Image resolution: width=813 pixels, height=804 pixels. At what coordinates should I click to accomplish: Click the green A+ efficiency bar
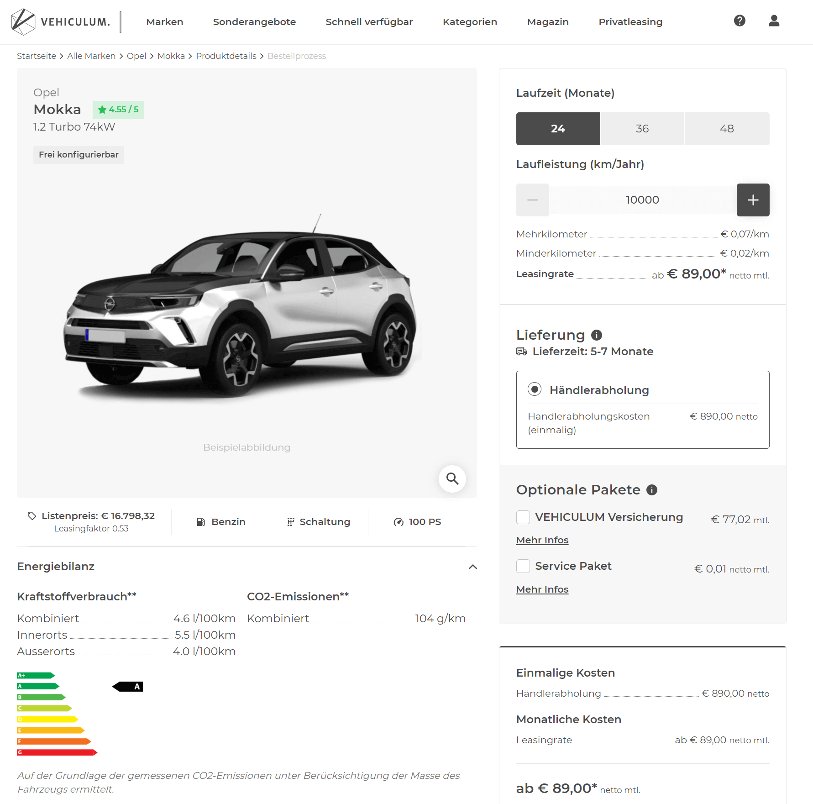36,675
